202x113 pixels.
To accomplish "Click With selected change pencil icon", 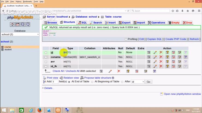I will [110, 71].
